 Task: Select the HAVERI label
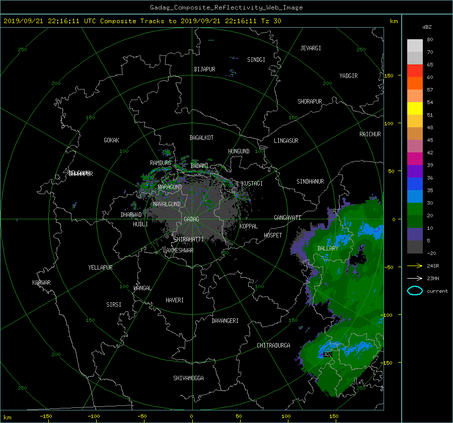coord(175,300)
